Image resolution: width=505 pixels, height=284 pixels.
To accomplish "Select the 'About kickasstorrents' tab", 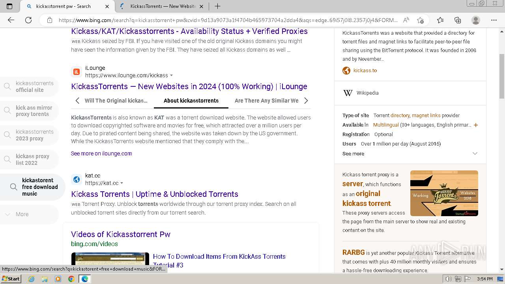I will pyautogui.click(x=191, y=101).
